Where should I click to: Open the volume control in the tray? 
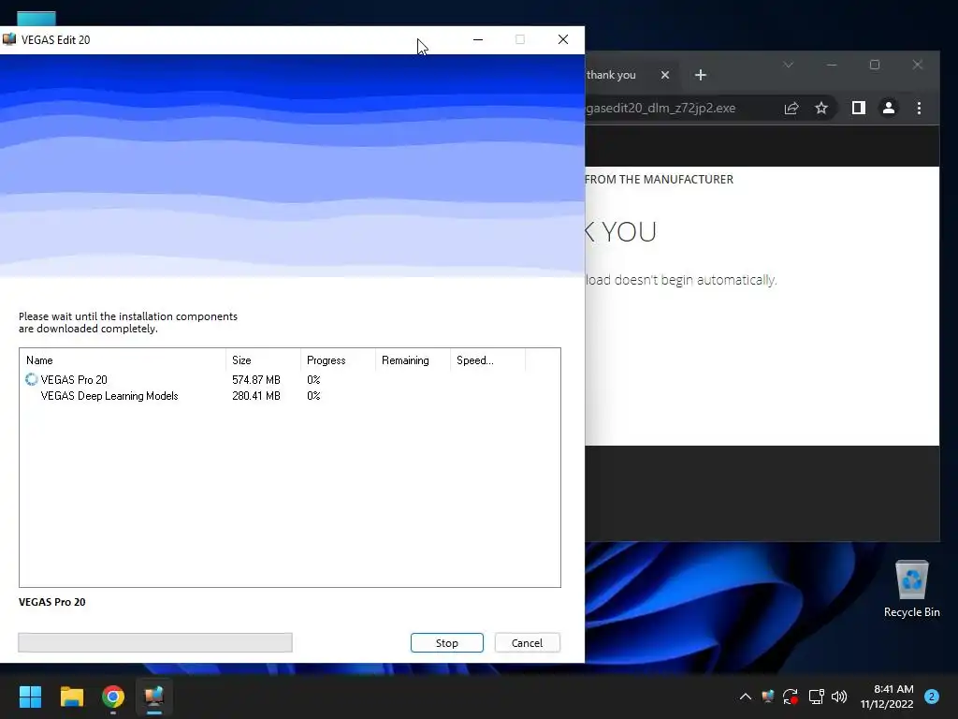tap(839, 697)
